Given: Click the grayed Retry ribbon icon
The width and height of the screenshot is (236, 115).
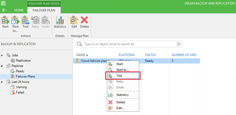Looking at the screenshot, I should coord(35,20).
